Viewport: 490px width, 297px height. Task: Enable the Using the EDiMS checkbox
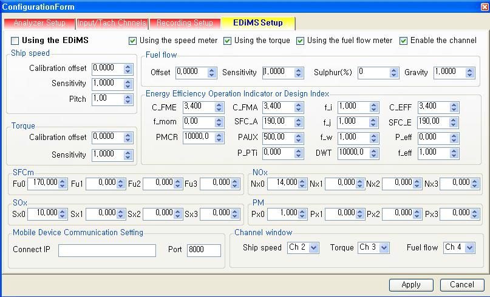[x=15, y=41]
